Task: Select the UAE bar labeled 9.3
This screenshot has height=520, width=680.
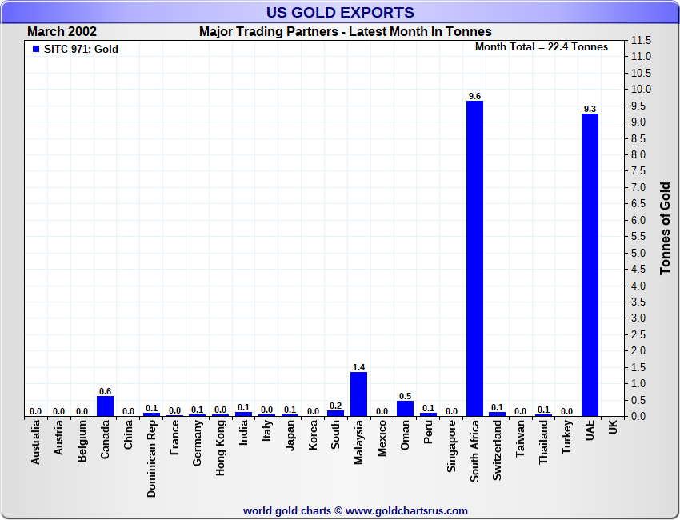Action: (590, 264)
